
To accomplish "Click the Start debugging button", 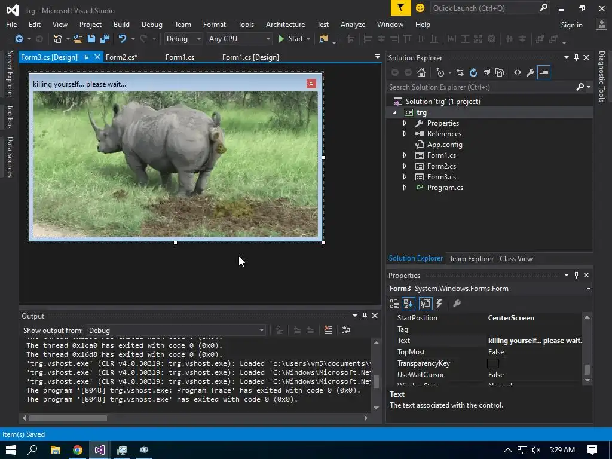I will pos(291,39).
